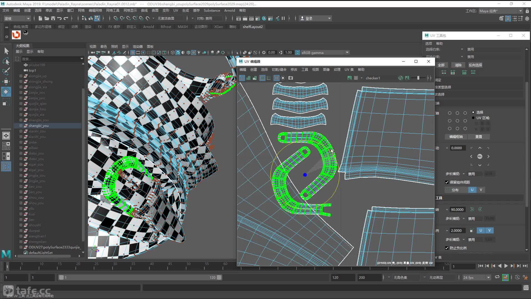531x299 pixels.
Task: Toggle Select by component type icon
Action: (x=97, y=18)
